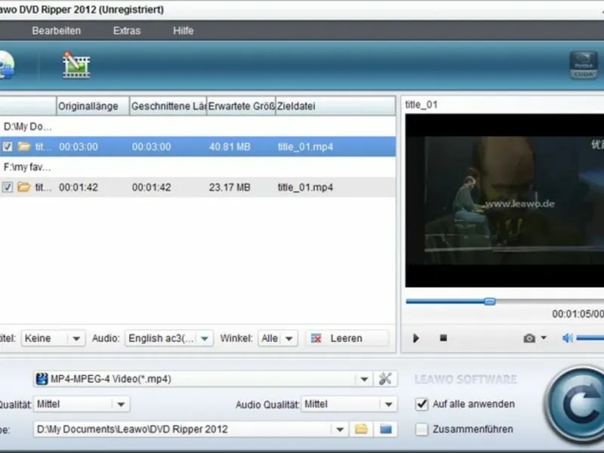Uncheck the 00:01:42 title row checkbox
Image resolution: width=604 pixels, height=453 pixels.
(8, 187)
